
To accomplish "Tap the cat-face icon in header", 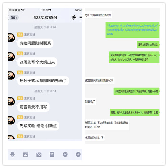I will (74, 17).
